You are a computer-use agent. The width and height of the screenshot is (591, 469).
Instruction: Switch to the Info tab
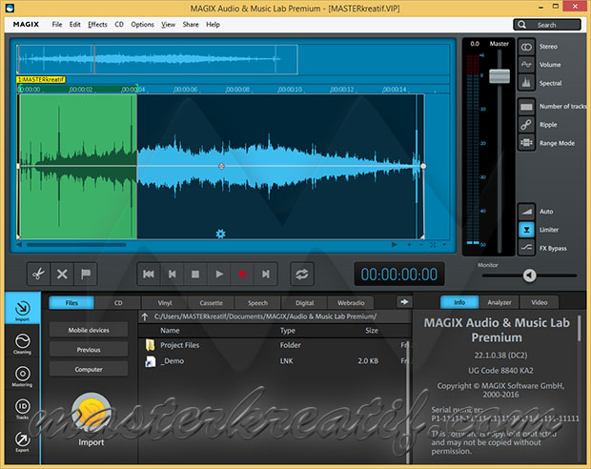459,302
